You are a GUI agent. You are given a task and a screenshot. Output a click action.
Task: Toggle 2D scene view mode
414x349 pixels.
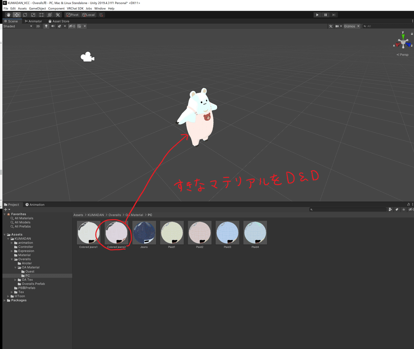coord(38,26)
